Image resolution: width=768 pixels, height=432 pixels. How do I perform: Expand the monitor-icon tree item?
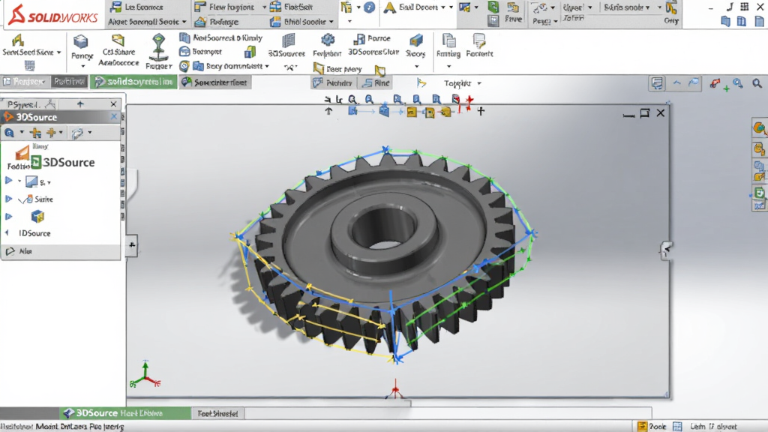pos(8,181)
